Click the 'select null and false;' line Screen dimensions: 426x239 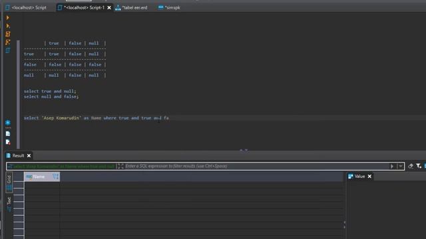pyautogui.click(x=51, y=97)
